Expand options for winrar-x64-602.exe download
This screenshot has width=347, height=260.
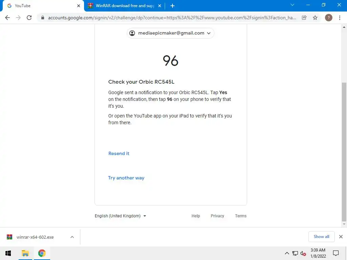click(72, 237)
